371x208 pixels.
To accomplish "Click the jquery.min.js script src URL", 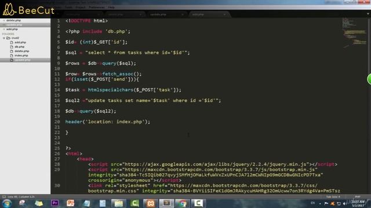I will point(216,164).
